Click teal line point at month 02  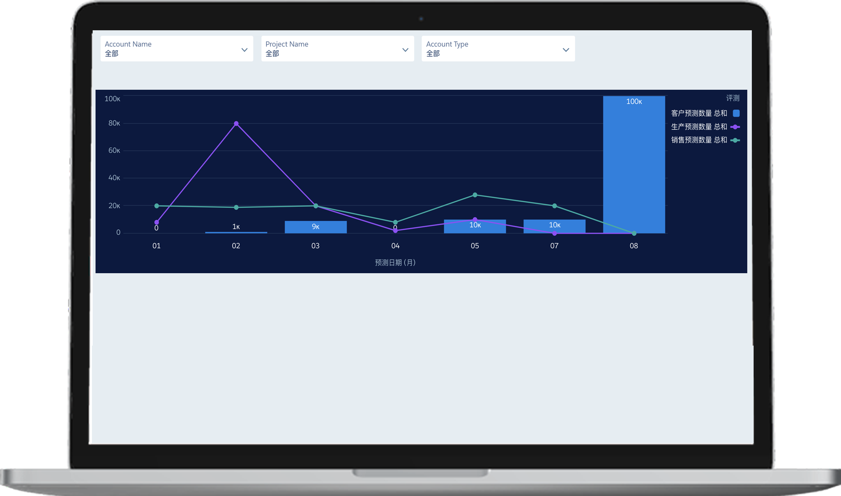point(236,207)
